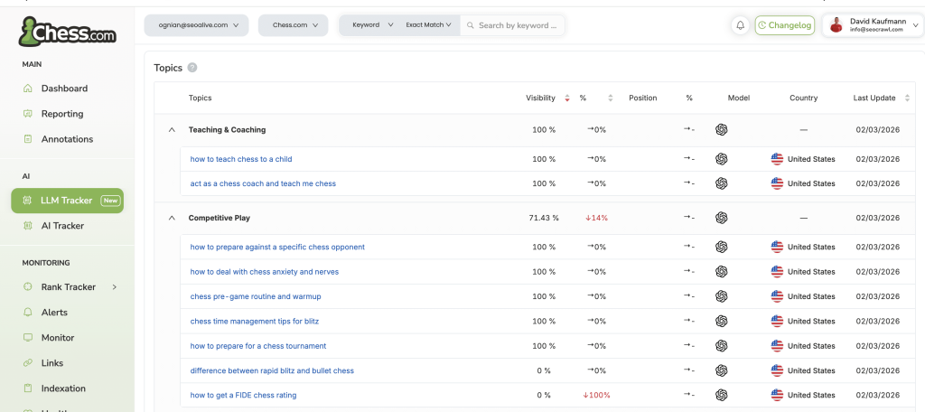Open the Exact Match filter dropdown

(x=428, y=25)
